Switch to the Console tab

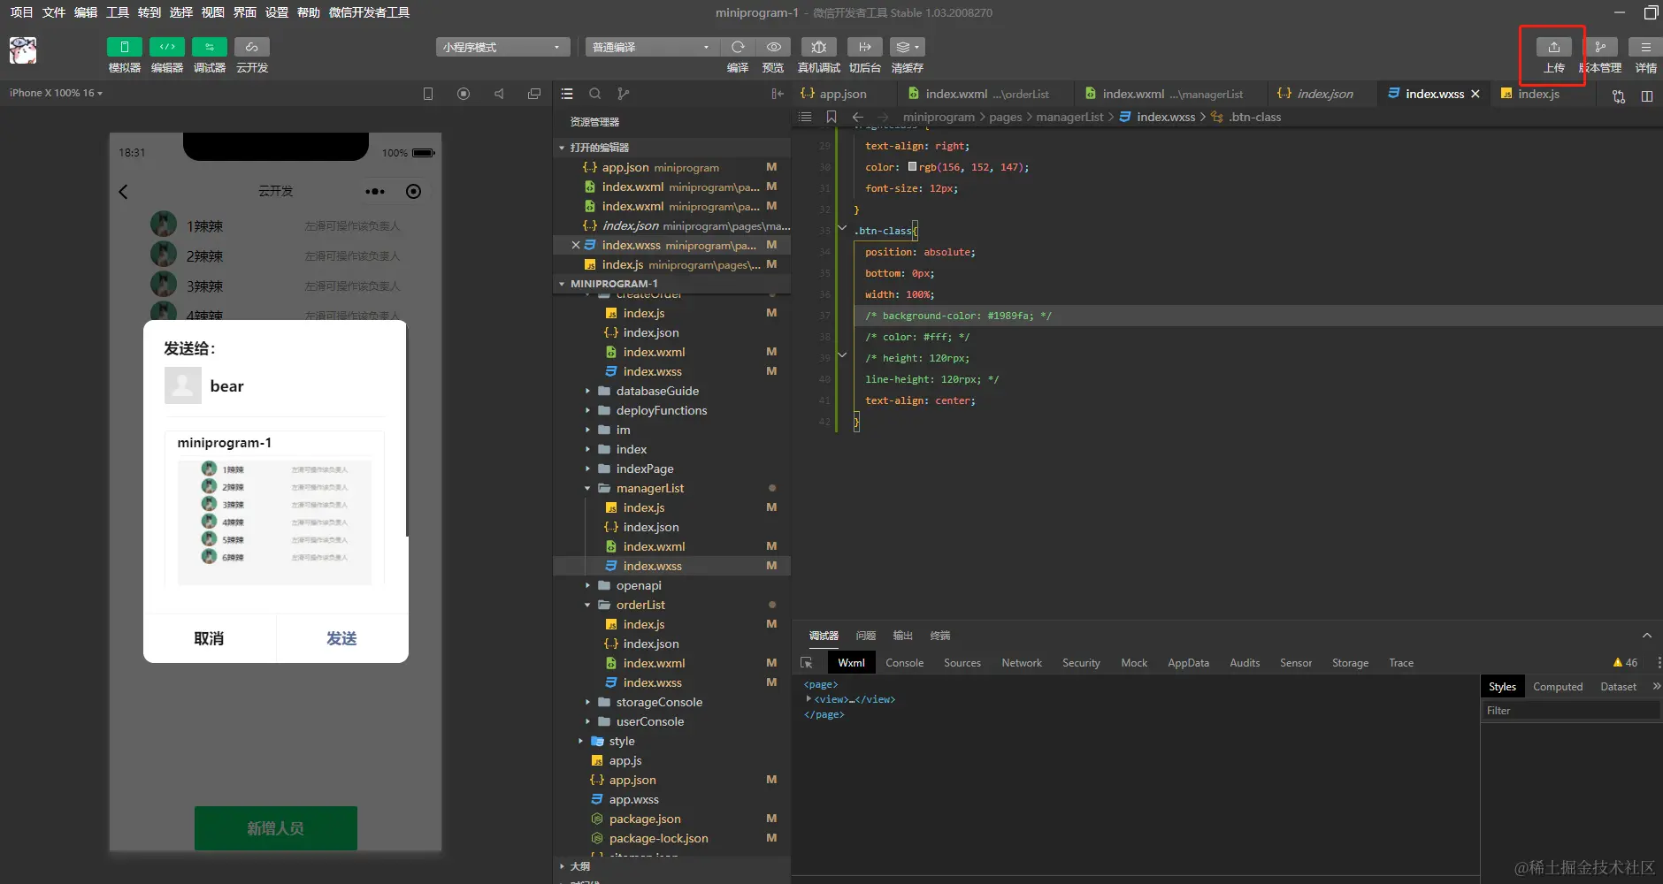[904, 663]
